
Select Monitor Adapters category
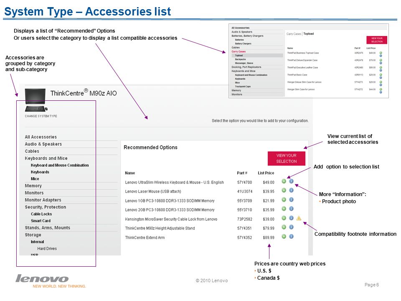pyautogui.click(x=43, y=200)
